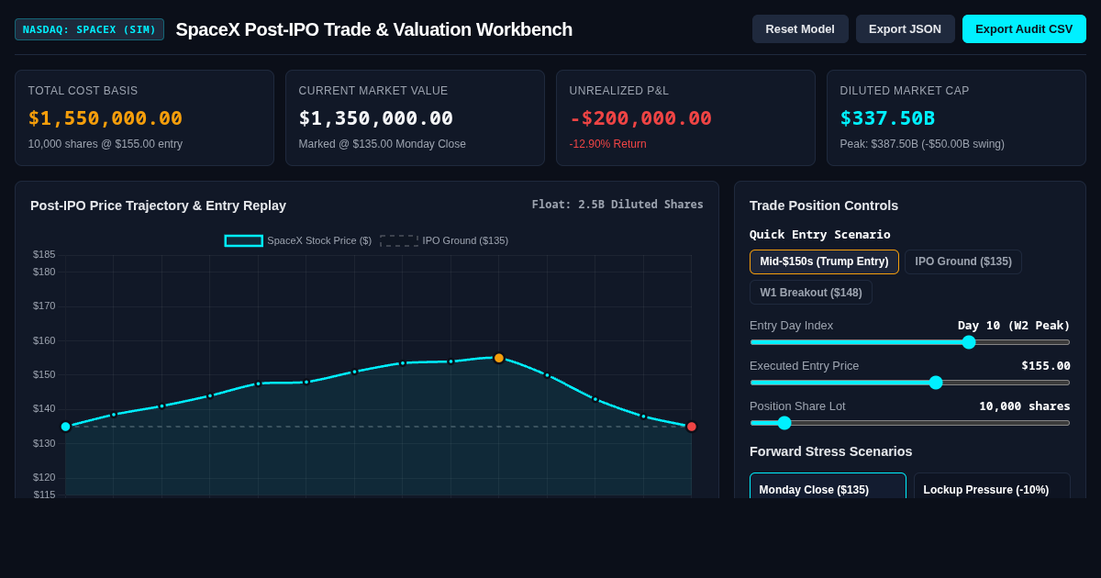This screenshot has width=1101, height=578.
Task: Toggle SpaceX Stock Price legend series
Action: click(298, 240)
